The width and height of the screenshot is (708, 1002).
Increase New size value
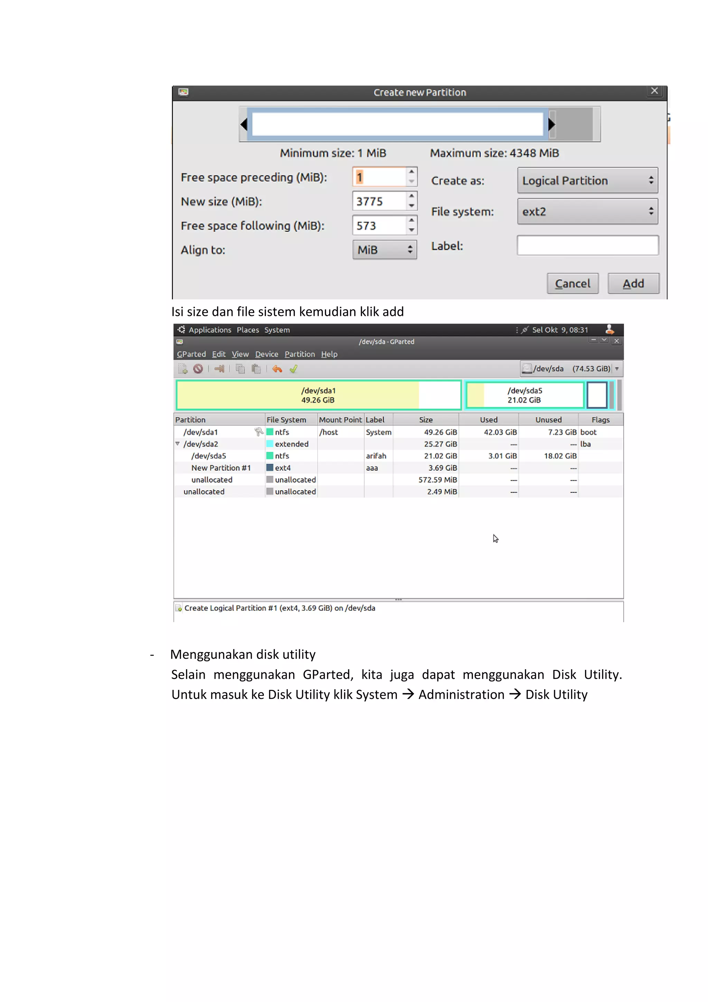tap(411, 196)
